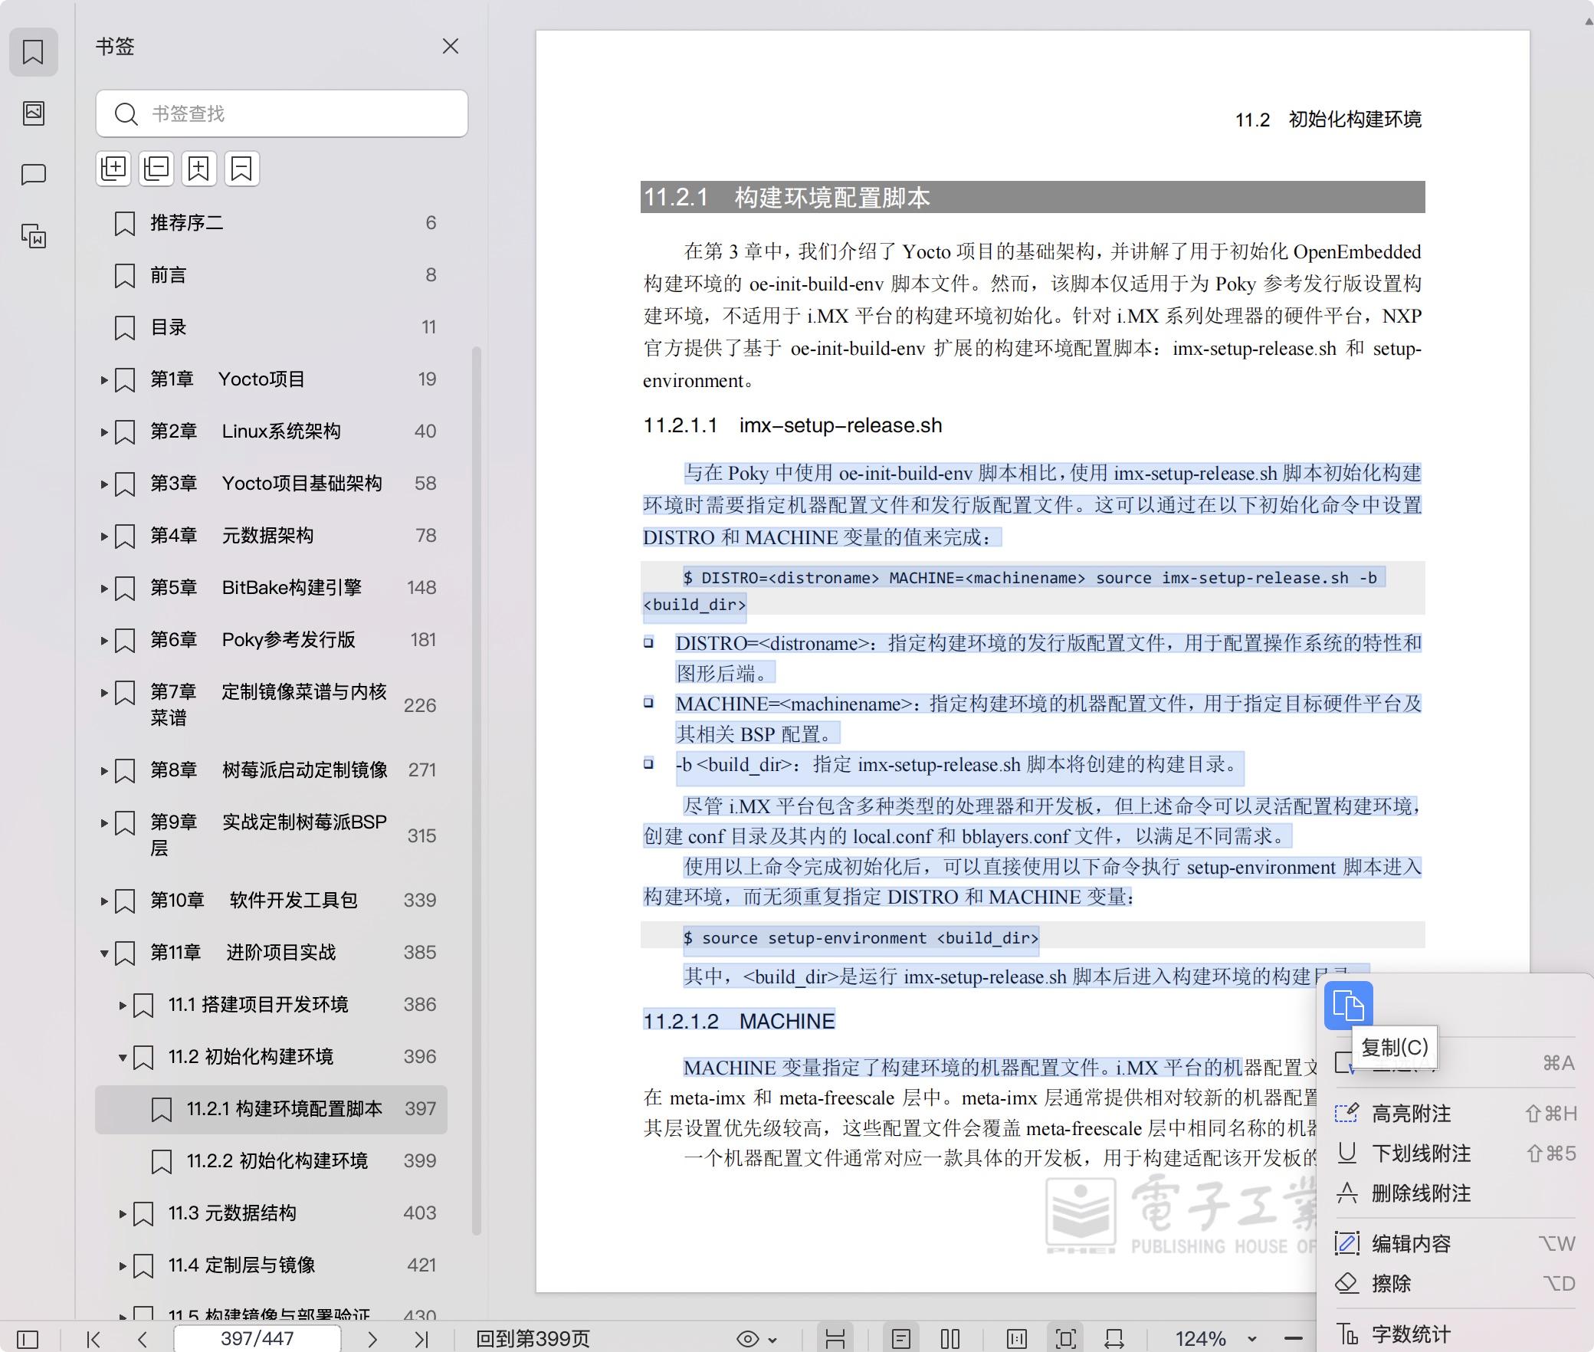Viewport: 1594px width, 1352px height.
Task: Jump to the first page
Action: click(93, 1339)
